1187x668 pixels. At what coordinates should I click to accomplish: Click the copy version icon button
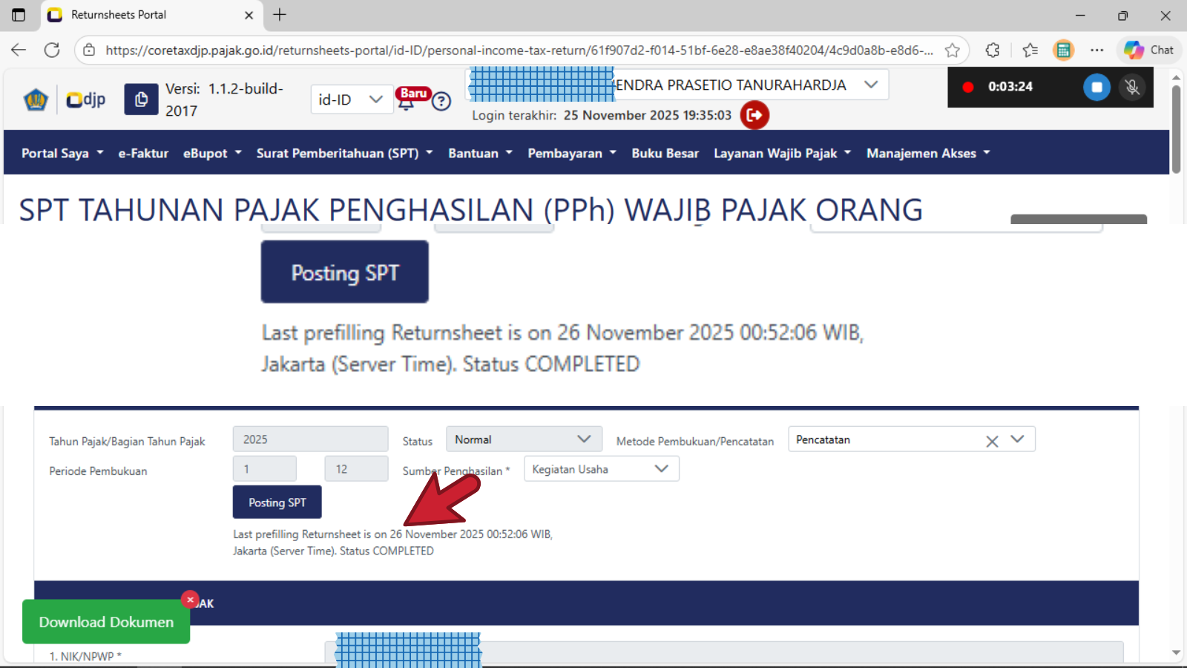141,99
